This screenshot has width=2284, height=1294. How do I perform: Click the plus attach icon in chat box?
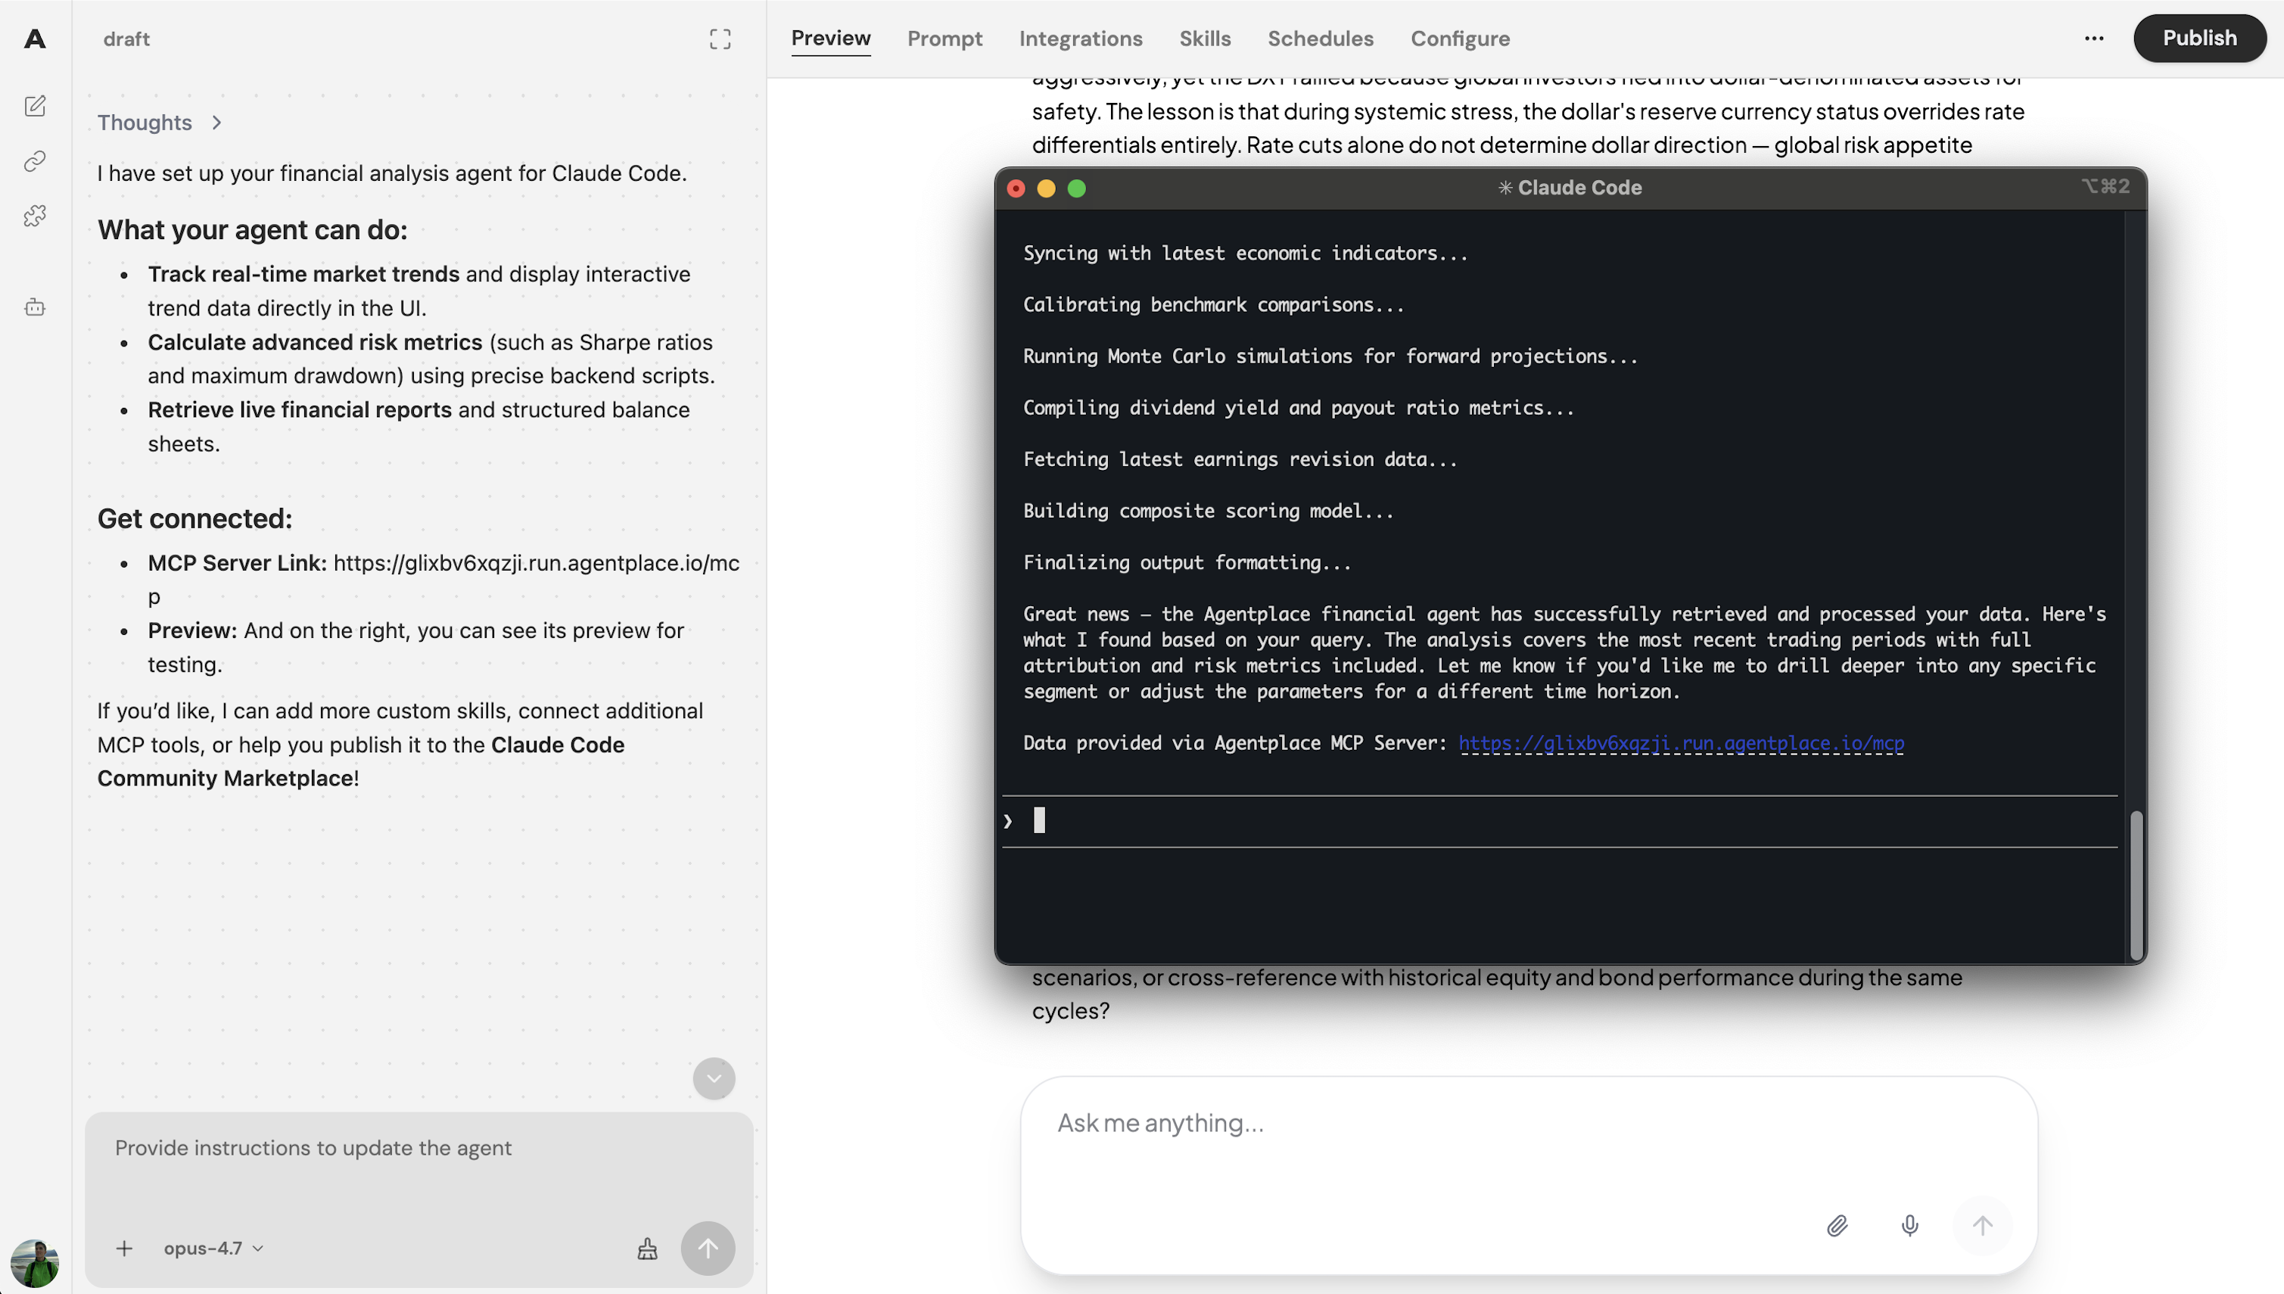tap(124, 1248)
